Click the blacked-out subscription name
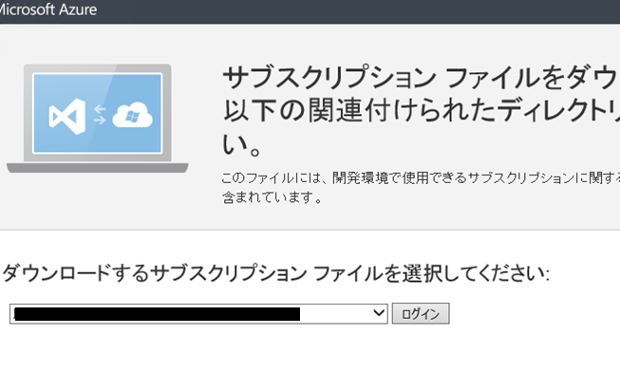Screen dimensions: 620x390 (x=157, y=314)
